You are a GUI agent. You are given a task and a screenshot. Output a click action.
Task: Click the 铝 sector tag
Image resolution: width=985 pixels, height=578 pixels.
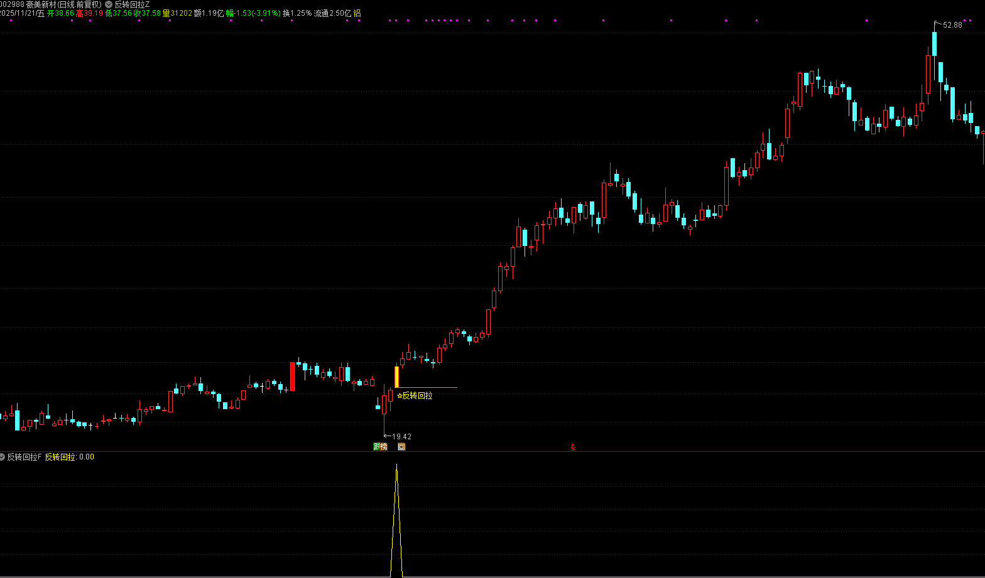click(357, 13)
